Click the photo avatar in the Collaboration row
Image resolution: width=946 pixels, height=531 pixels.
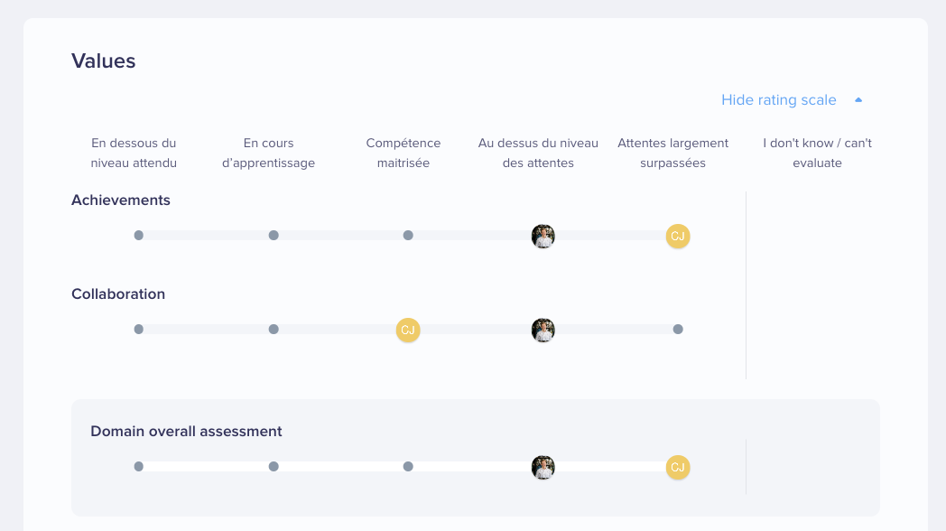tap(543, 330)
